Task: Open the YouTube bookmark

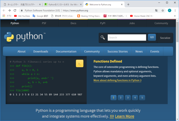Action: (x=22, y=16)
